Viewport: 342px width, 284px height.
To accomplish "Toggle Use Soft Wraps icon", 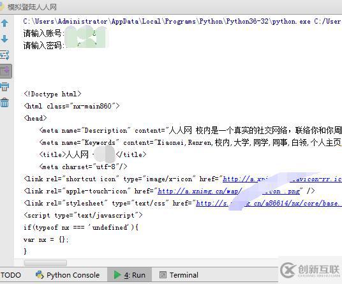I will (4, 55).
